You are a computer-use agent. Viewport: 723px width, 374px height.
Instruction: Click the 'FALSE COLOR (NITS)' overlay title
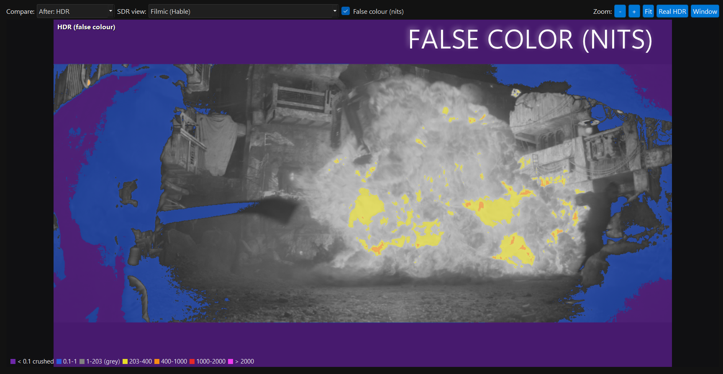(x=530, y=40)
